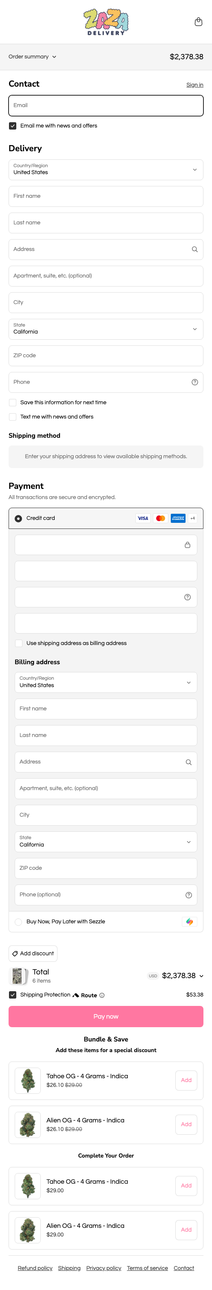
Task: Click the delivery First name field
Action: click(106, 196)
